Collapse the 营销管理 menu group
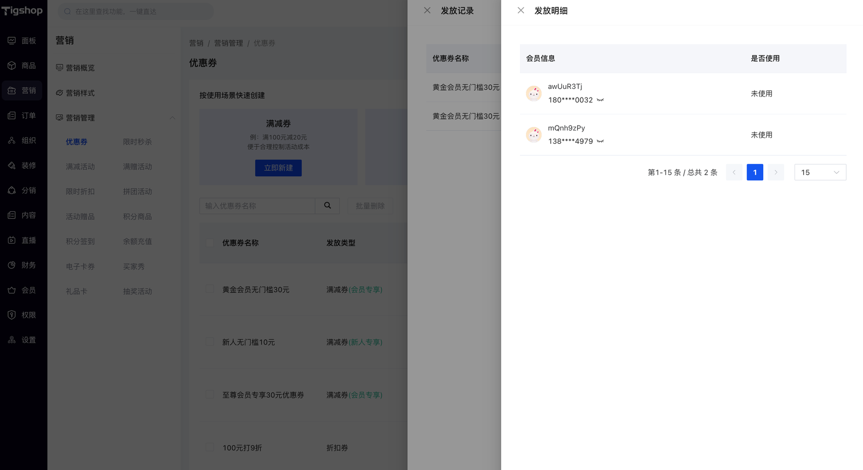The width and height of the screenshot is (863, 470). [x=172, y=118]
